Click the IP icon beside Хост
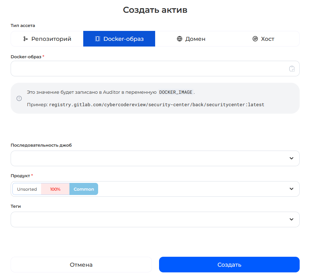This screenshot has width=311, height=277. tap(255, 39)
